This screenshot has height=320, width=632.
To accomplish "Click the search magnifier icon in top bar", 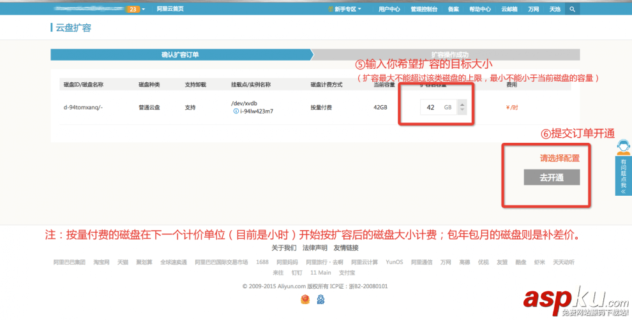I will 572,9.
